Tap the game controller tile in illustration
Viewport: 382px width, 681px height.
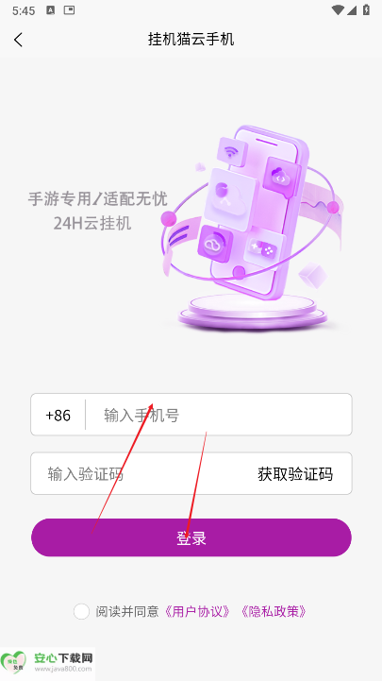point(264,249)
